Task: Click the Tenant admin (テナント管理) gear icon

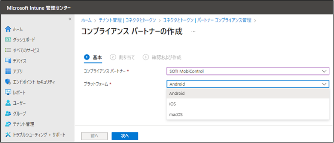Action: (8, 124)
